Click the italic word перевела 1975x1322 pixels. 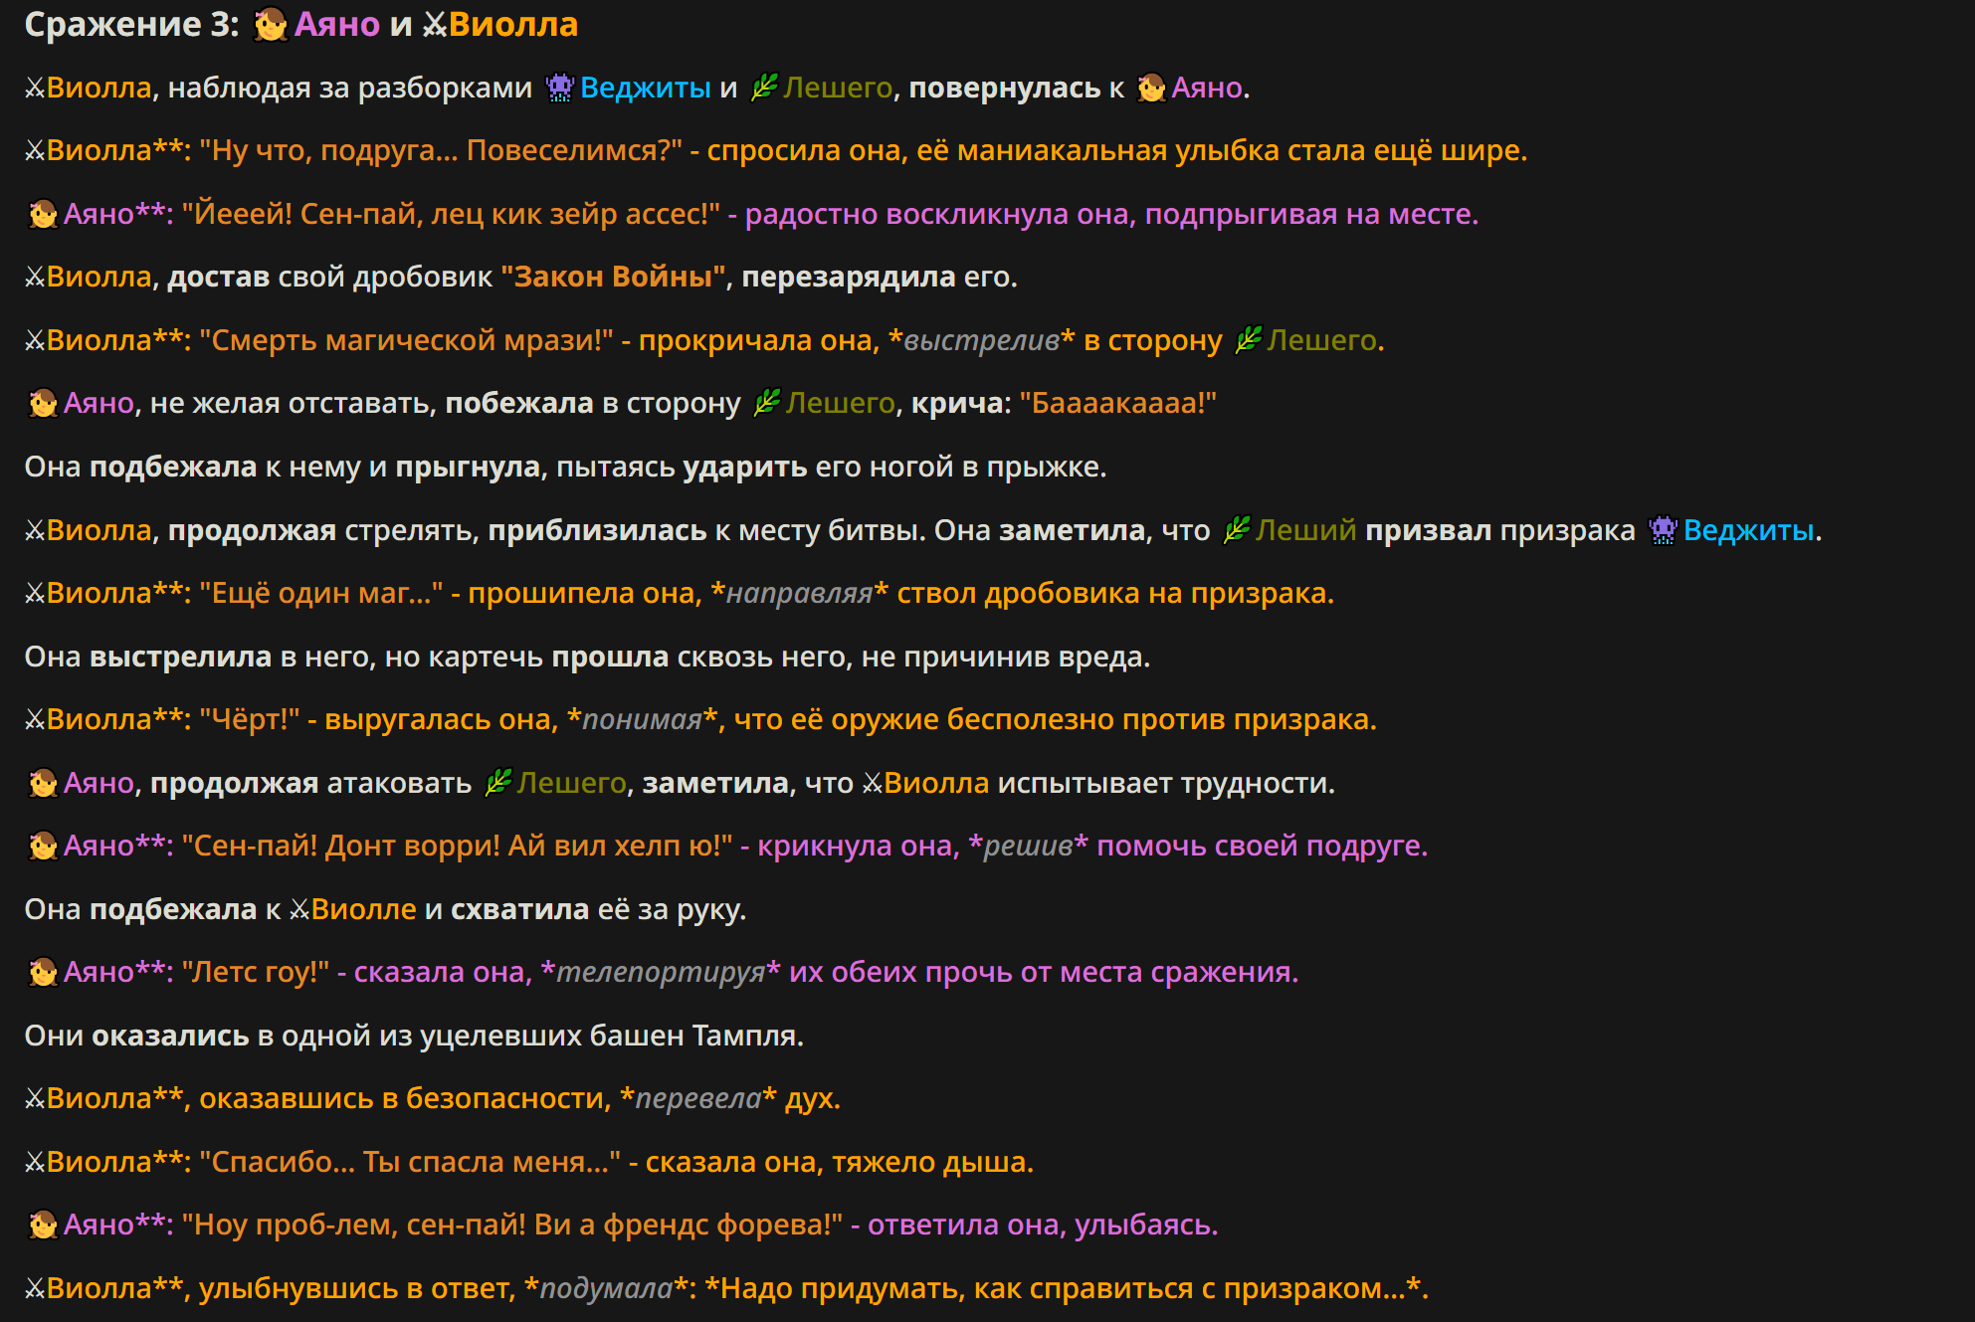click(x=697, y=1098)
